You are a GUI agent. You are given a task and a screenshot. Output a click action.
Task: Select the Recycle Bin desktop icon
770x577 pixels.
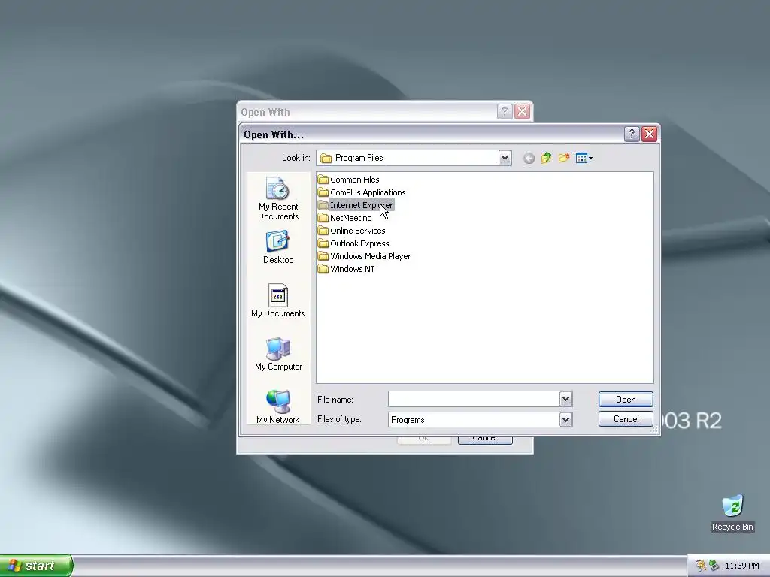point(732,513)
